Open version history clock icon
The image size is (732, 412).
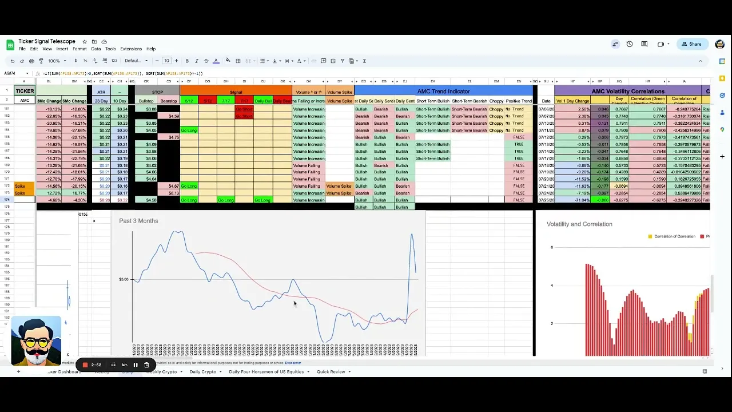(630, 44)
